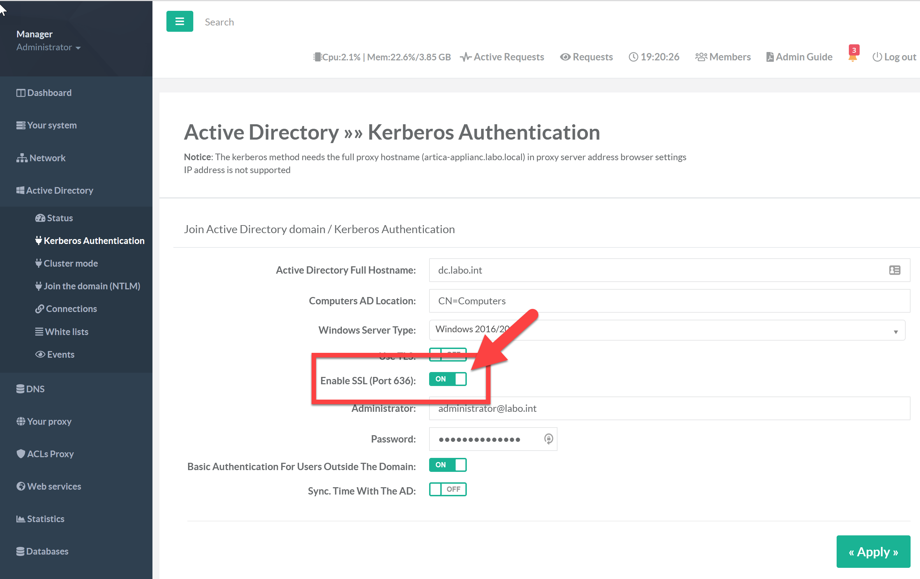Collapse the Active Directory sidebar section
The height and width of the screenshot is (579, 920).
click(59, 190)
